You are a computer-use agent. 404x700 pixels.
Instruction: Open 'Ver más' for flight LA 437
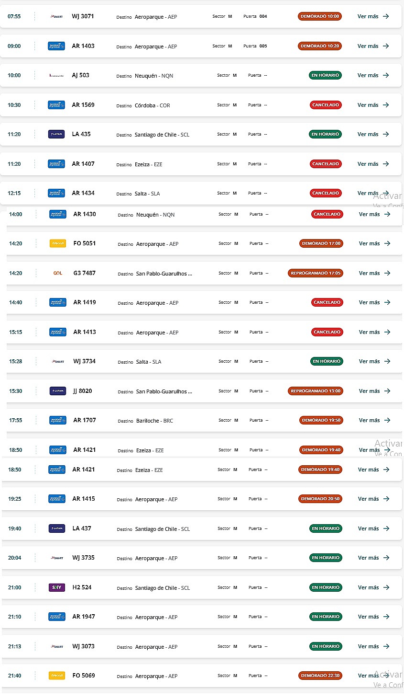click(373, 529)
